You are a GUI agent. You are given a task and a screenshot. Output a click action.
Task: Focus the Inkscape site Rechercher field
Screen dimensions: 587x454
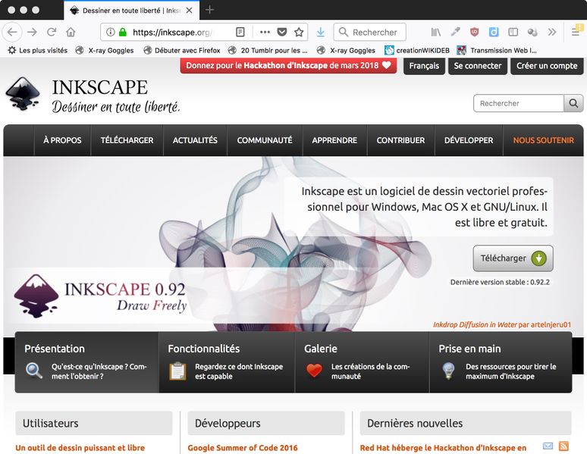click(519, 103)
